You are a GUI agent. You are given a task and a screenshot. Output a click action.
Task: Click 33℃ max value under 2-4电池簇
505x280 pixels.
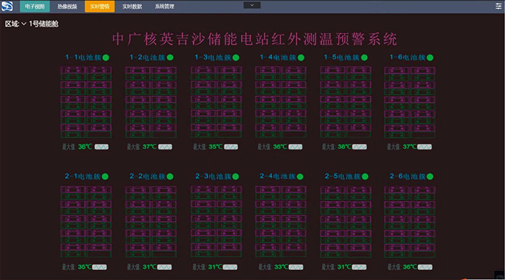pos(281,267)
